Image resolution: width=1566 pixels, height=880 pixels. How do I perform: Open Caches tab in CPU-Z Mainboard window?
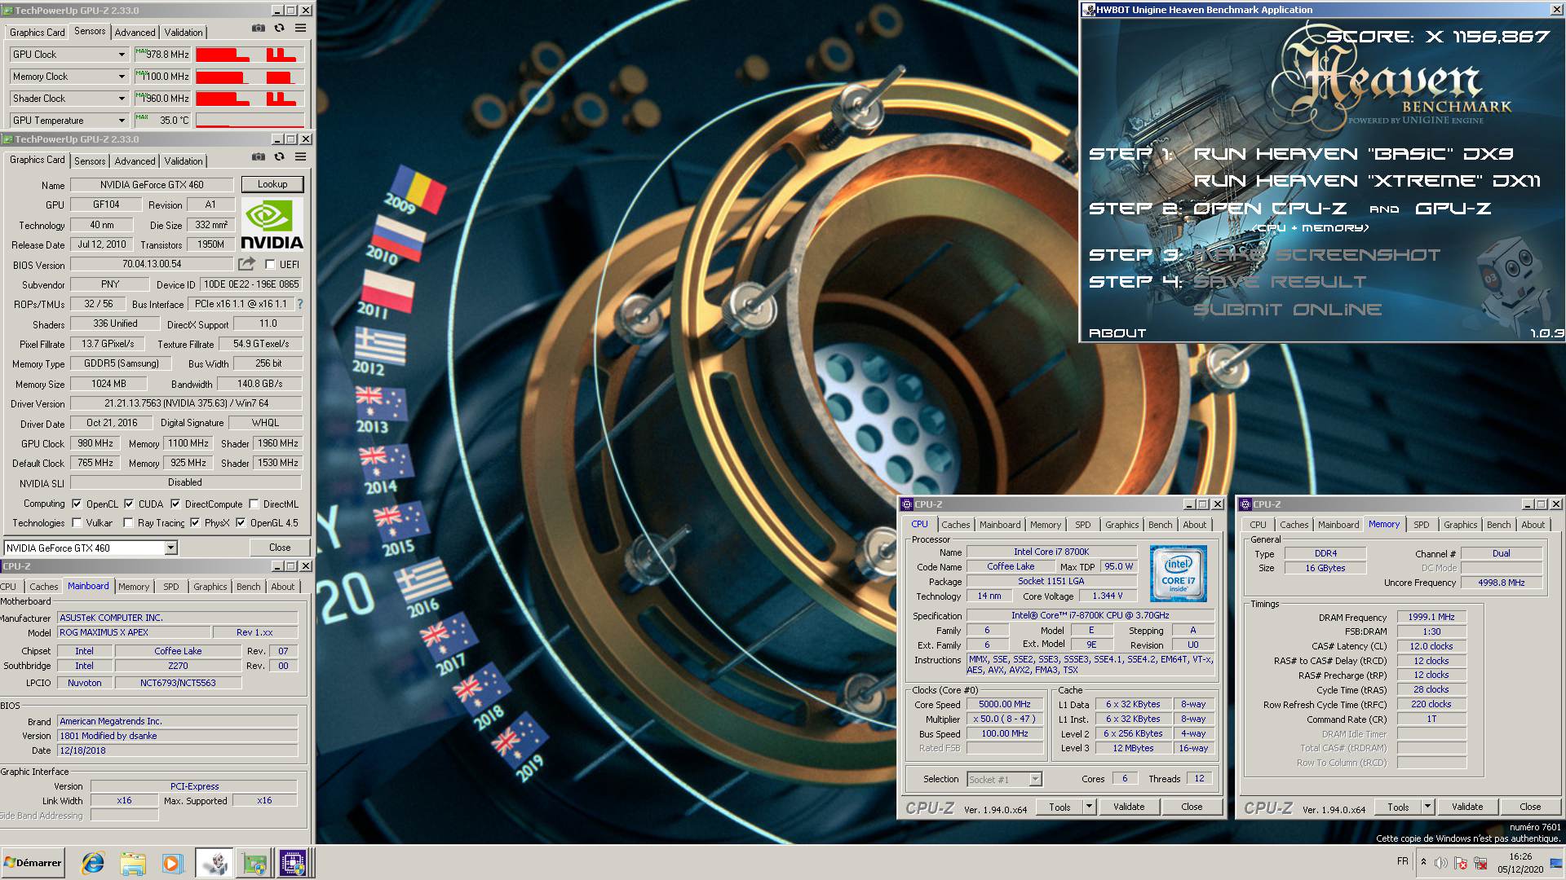point(44,587)
